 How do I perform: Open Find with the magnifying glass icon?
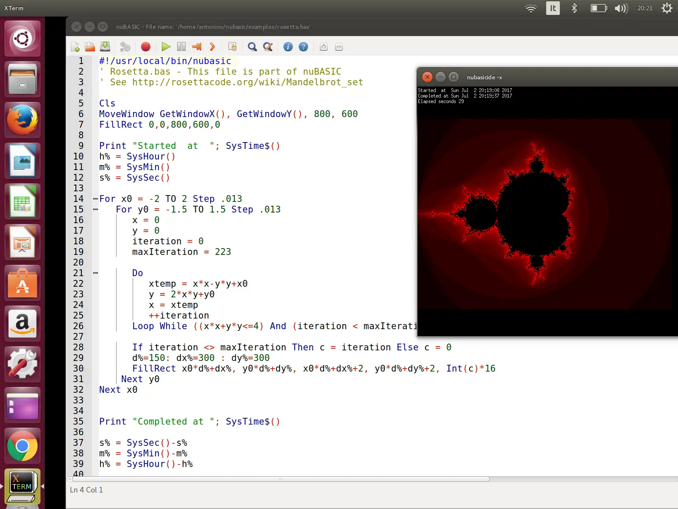click(x=252, y=47)
